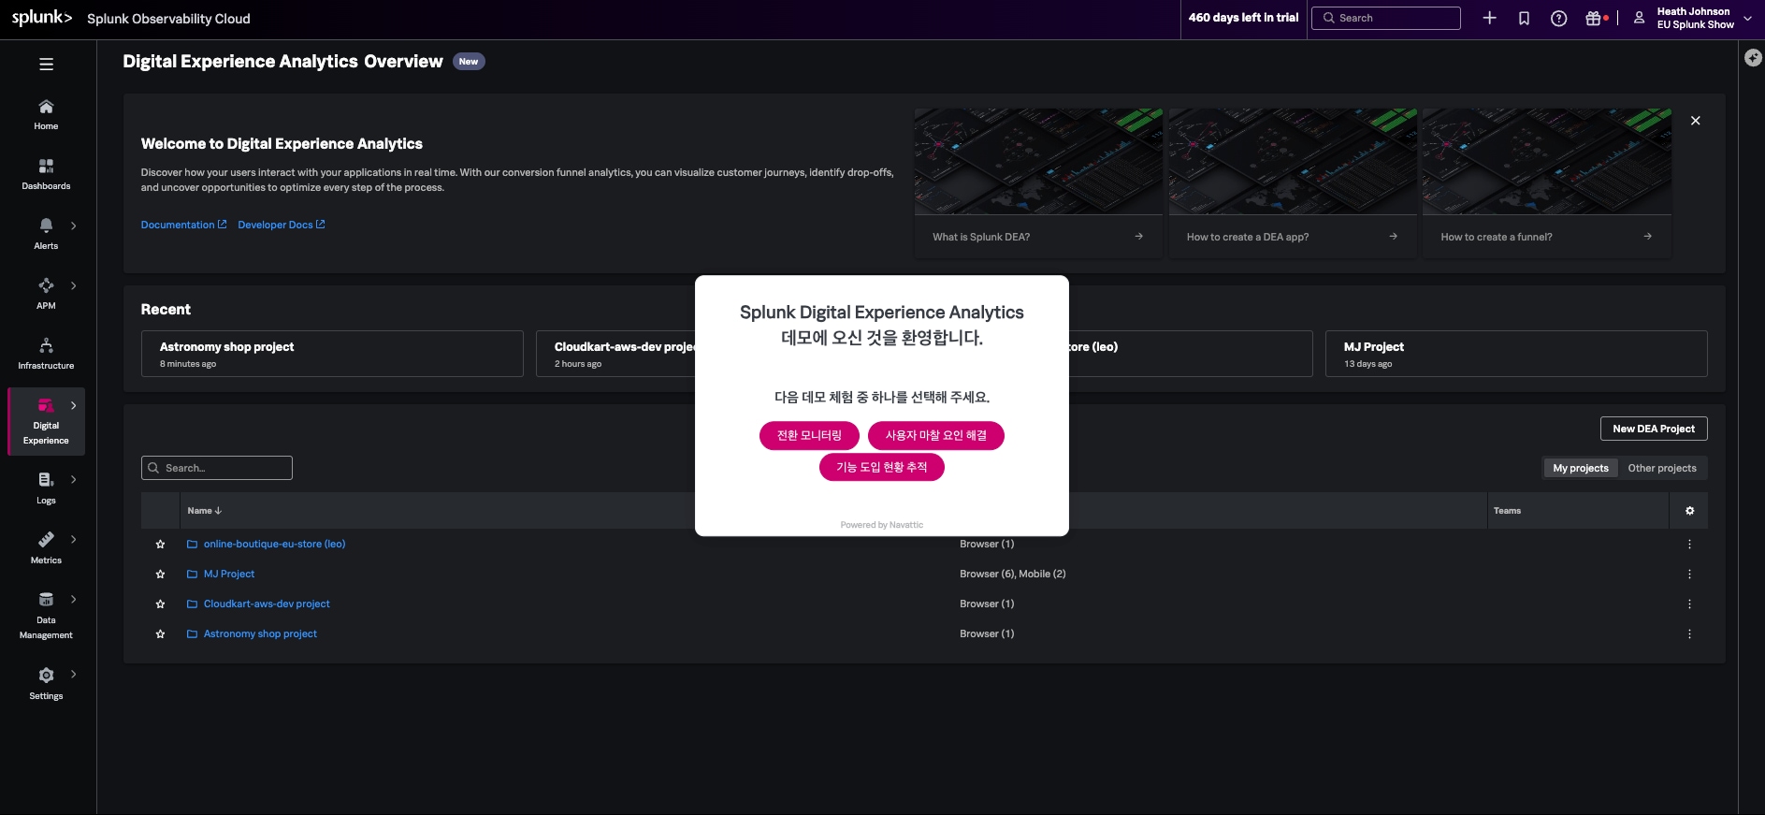Select 전환 모니터링 demo option
This screenshot has height=815, width=1765.
tap(809, 436)
